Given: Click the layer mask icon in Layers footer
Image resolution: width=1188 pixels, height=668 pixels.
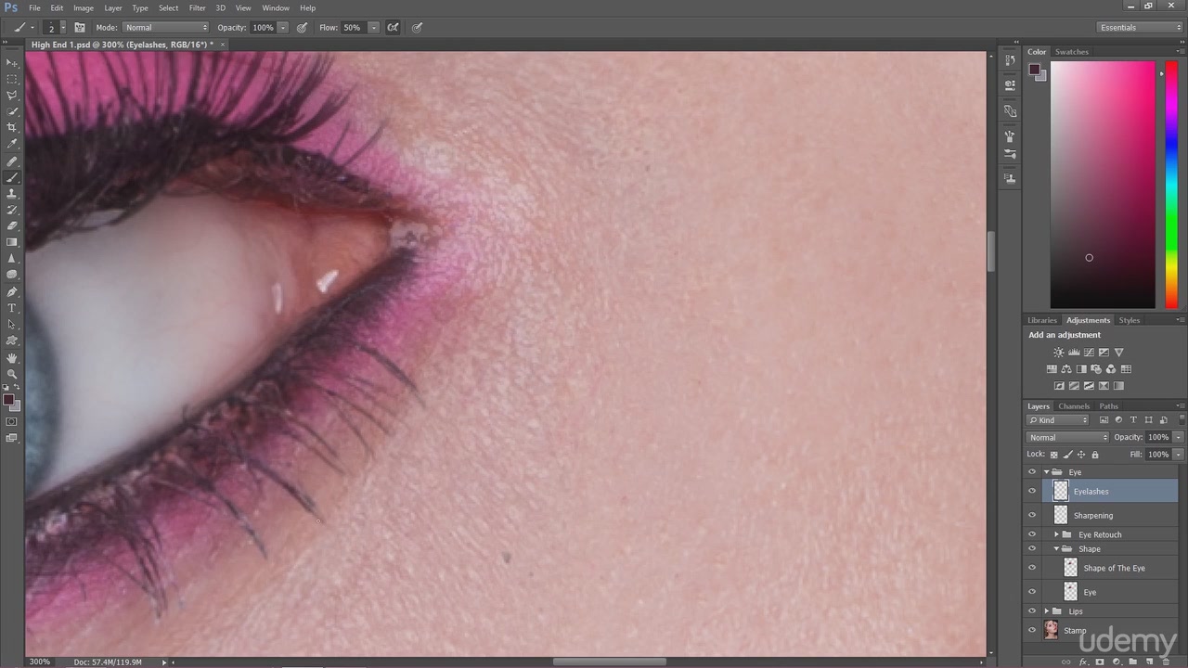Looking at the screenshot, I should coord(1100,662).
